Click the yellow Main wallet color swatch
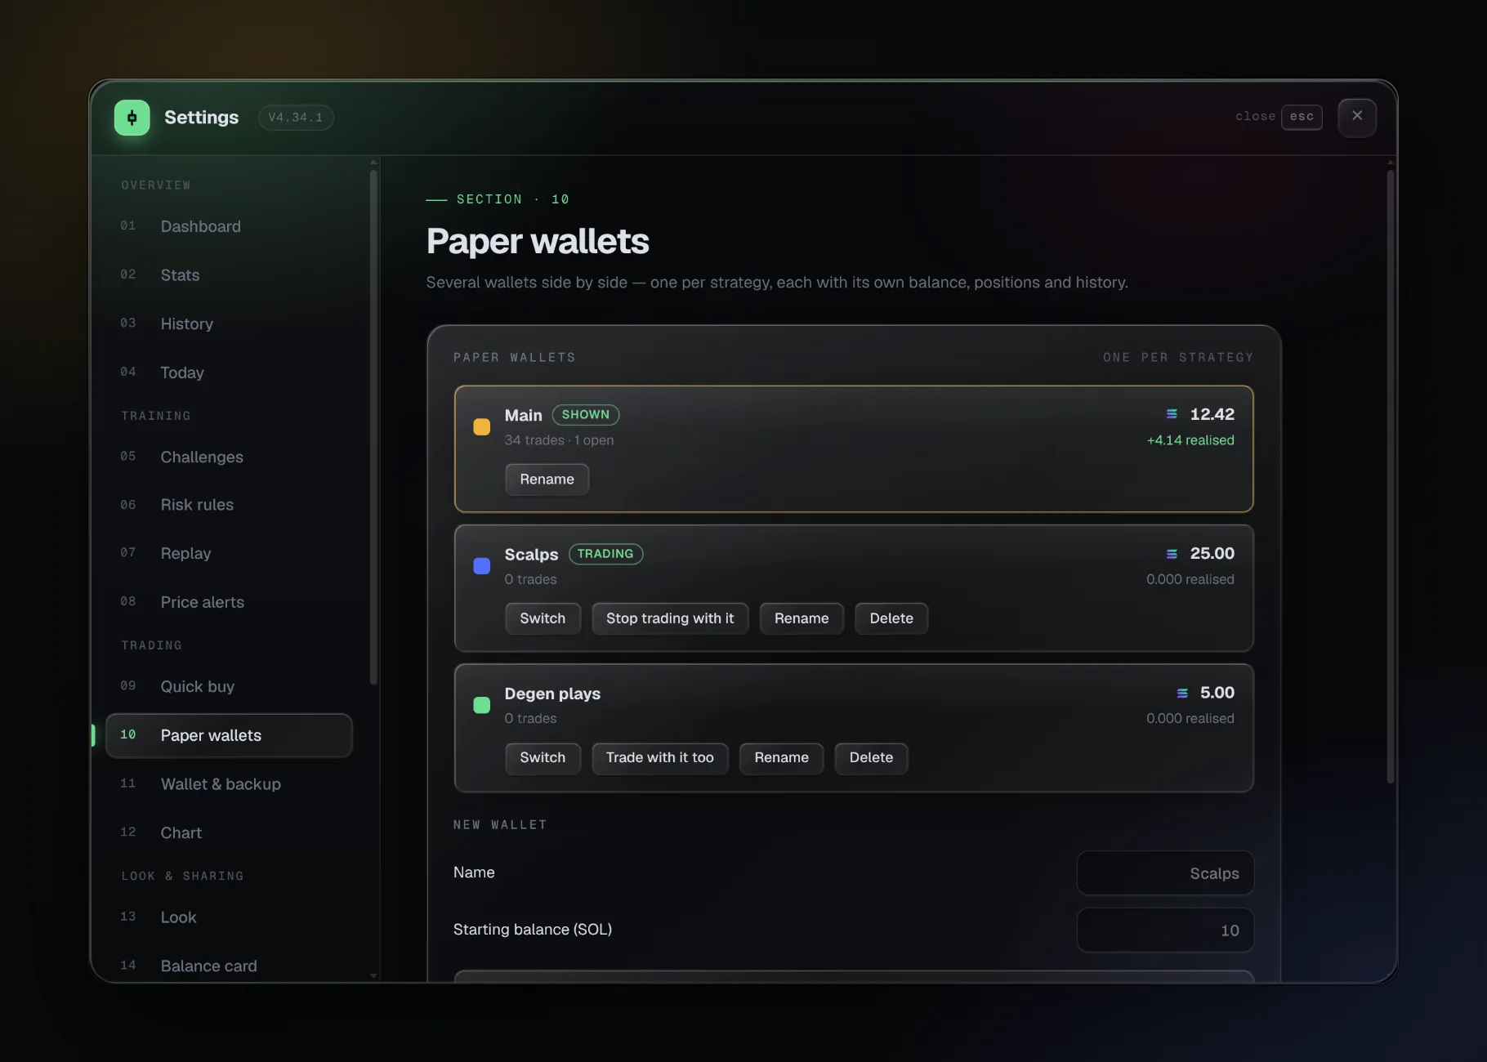This screenshot has width=1487, height=1062. [x=482, y=426]
